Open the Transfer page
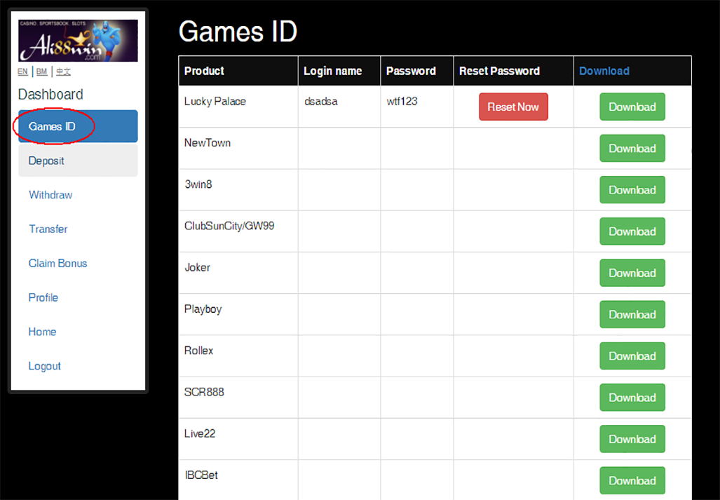The width and height of the screenshot is (720, 500). click(x=48, y=229)
